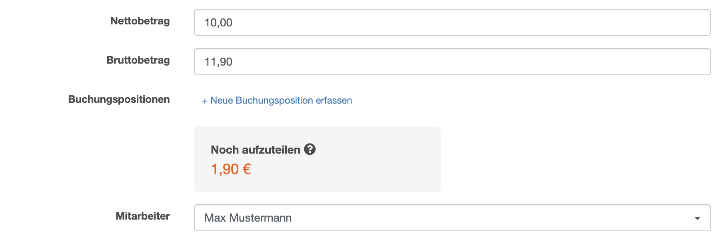Click the euro sign in the remaining amount
Screen dimensions: 723x244
point(247,169)
